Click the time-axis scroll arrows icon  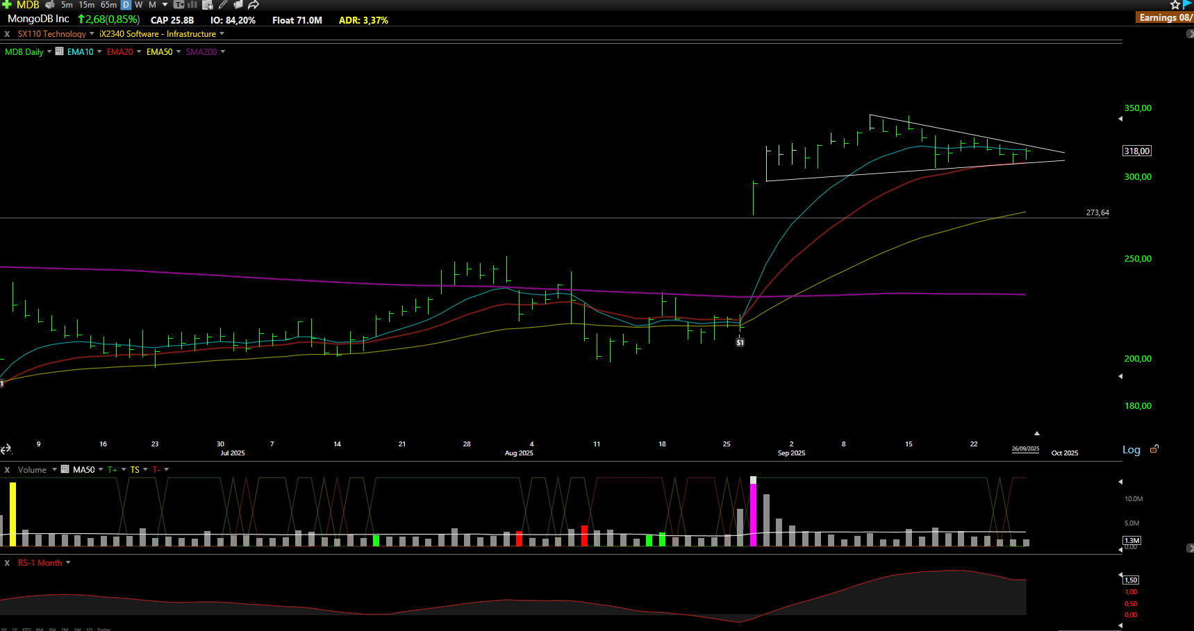[x=6, y=450]
